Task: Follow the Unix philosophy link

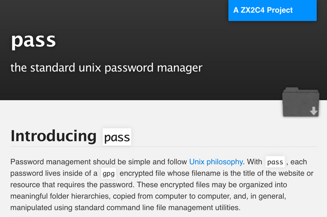Action: 216,162
